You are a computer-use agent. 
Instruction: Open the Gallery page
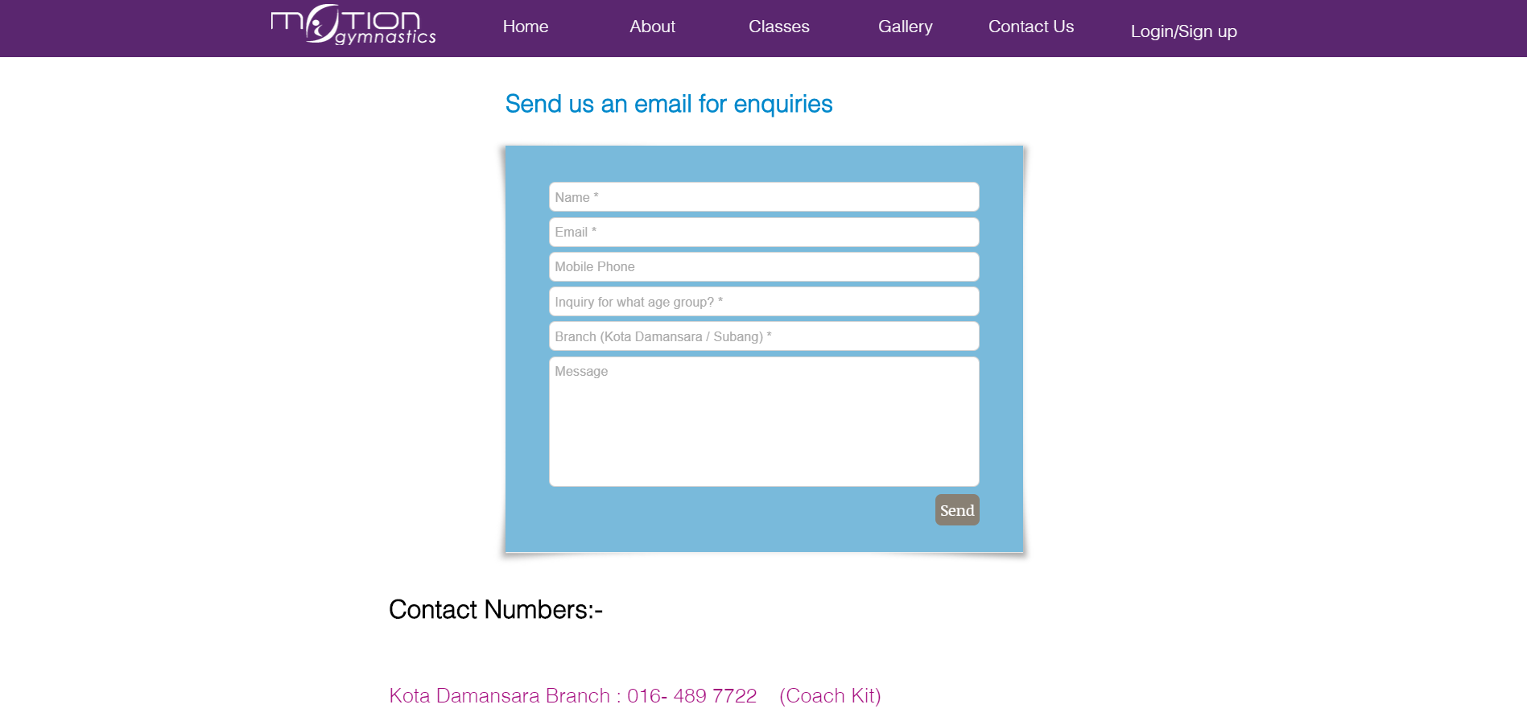click(x=905, y=27)
